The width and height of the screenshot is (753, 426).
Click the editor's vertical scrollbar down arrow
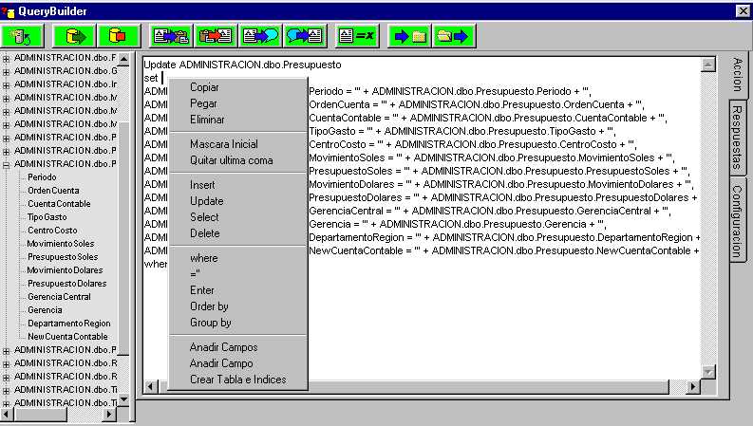tap(706, 371)
